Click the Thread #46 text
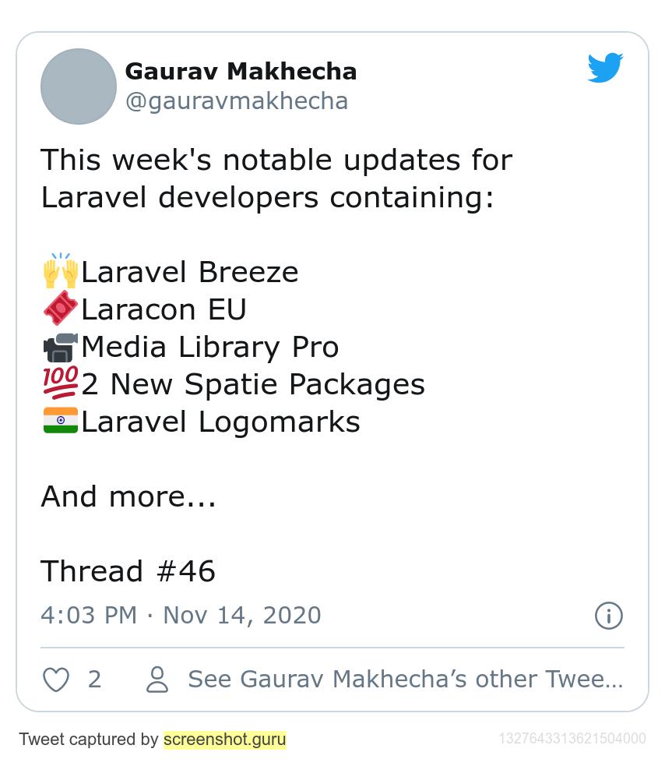This screenshot has width=665, height=784. pyautogui.click(x=128, y=571)
